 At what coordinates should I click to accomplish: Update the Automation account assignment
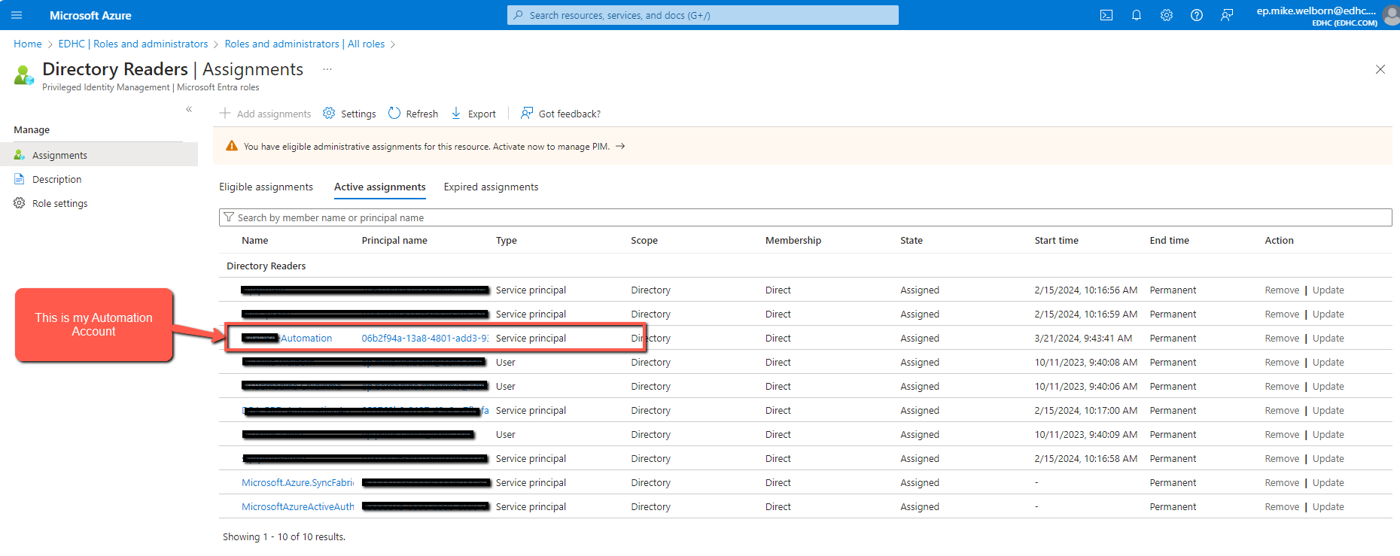(x=1328, y=338)
